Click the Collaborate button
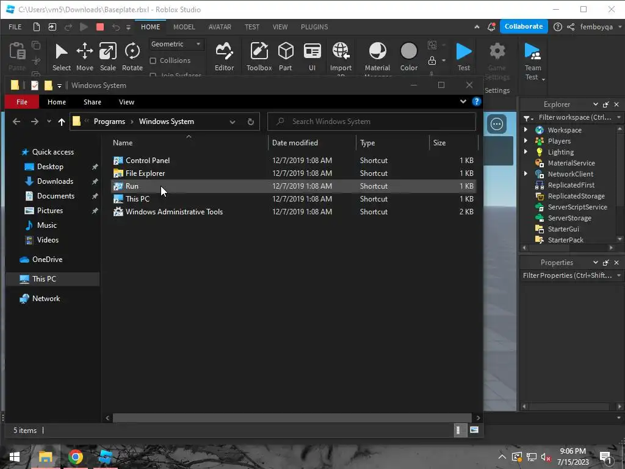This screenshot has width=625, height=469. pos(524,26)
